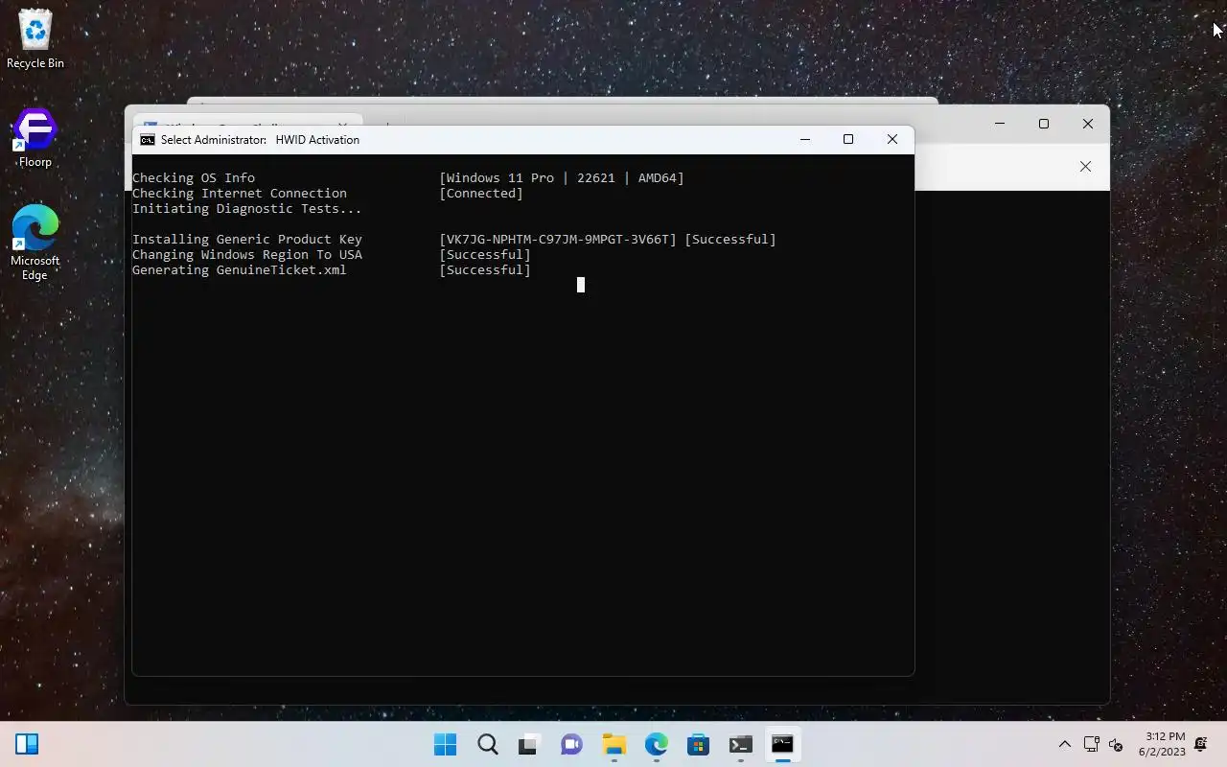Open the notifications bell icon

(1200, 744)
